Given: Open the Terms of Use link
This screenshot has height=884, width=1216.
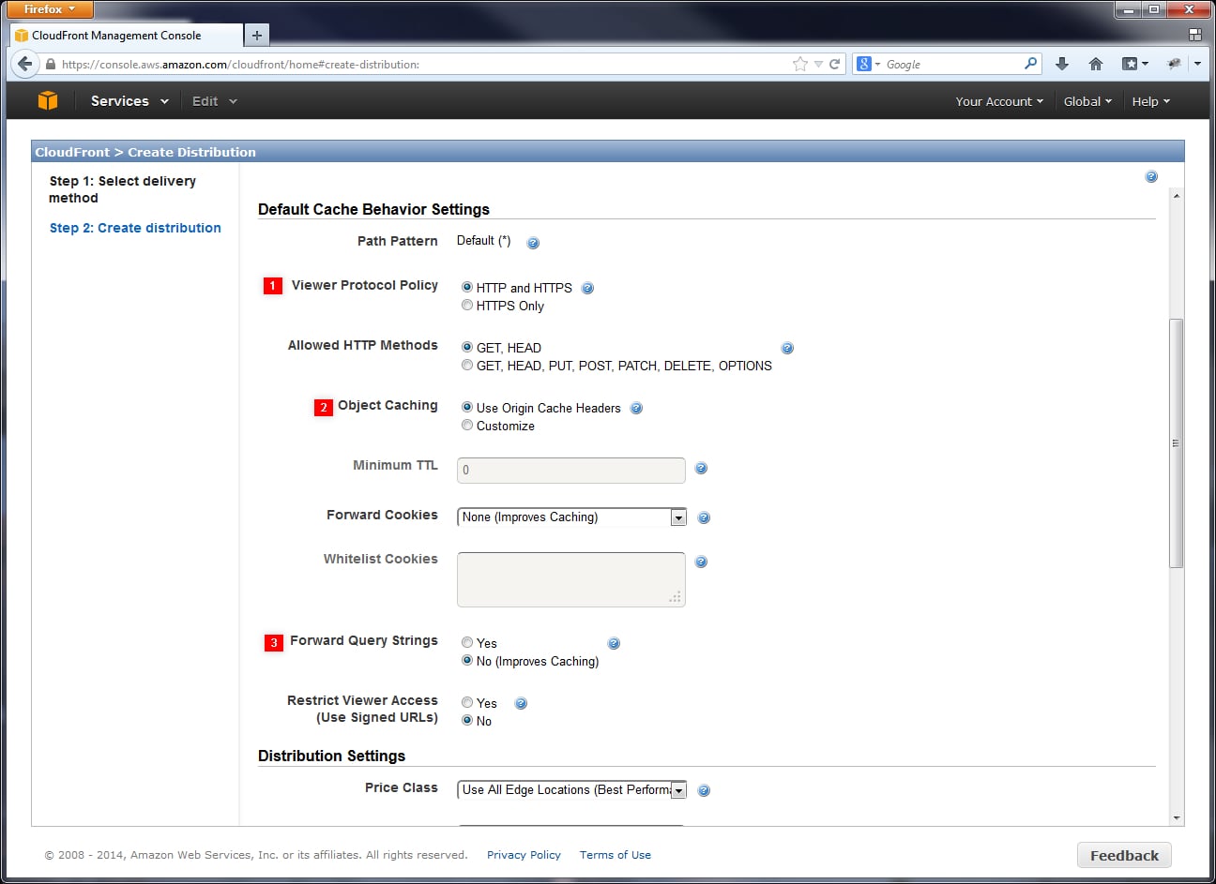Looking at the screenshot, I should pos(616,855).
